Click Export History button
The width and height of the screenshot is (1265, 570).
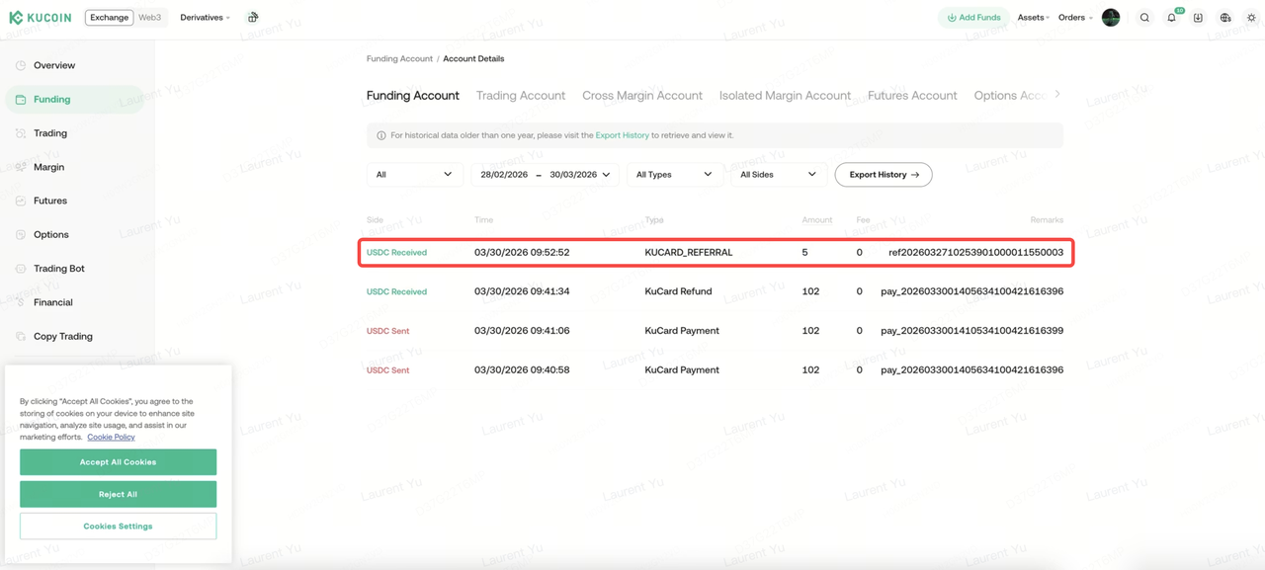click(x=884, y=175)
